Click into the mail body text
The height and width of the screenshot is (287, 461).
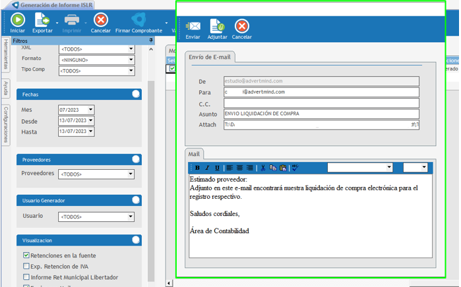311,216
